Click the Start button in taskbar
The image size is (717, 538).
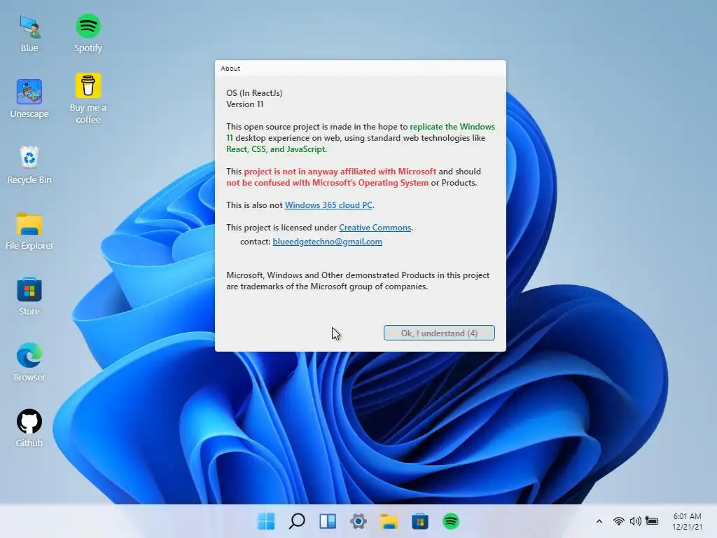(266, 521)
